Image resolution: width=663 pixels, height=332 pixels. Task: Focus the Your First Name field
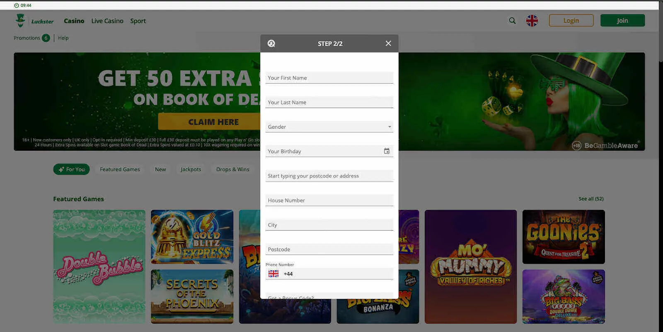point(329,78)
